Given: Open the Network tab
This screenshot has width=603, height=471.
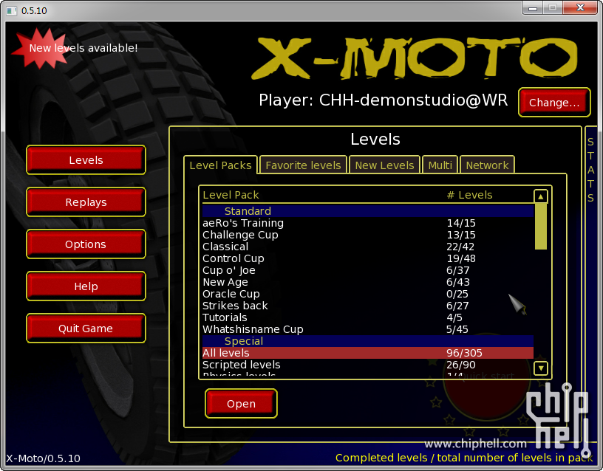Looking at the screenshot, I should [x=487, y=165].
